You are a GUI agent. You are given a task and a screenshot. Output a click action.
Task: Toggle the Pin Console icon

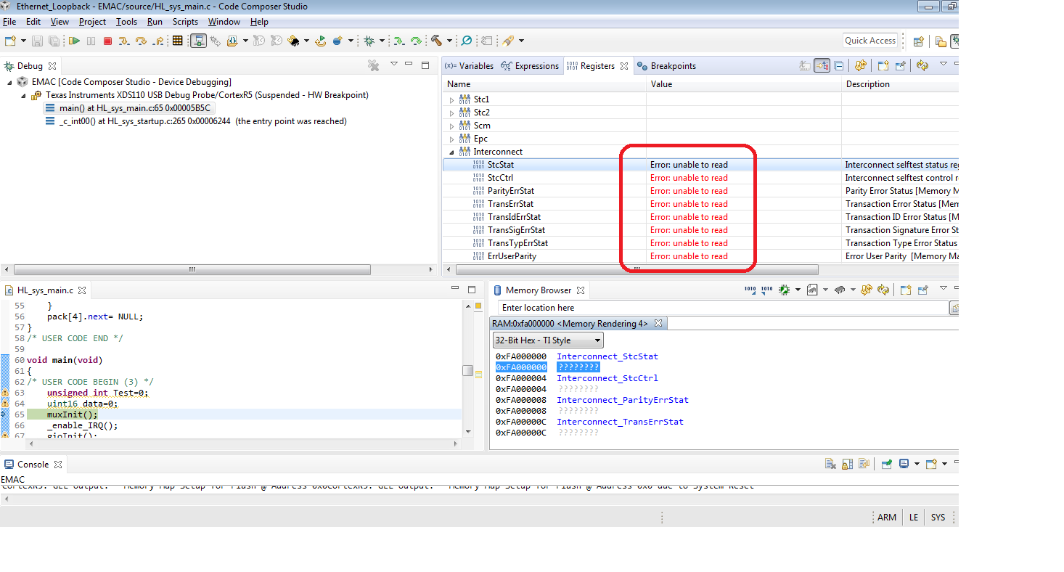886,464
